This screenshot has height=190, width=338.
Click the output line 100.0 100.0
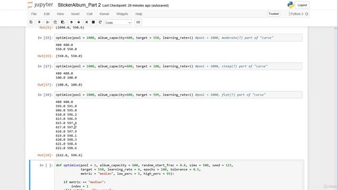66,78
